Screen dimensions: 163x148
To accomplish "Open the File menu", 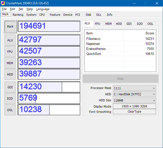I will pos(4,9).
